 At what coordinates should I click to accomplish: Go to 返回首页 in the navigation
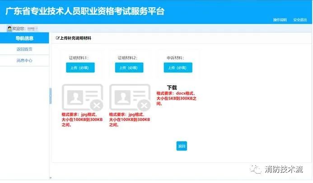tap(24, 49)
